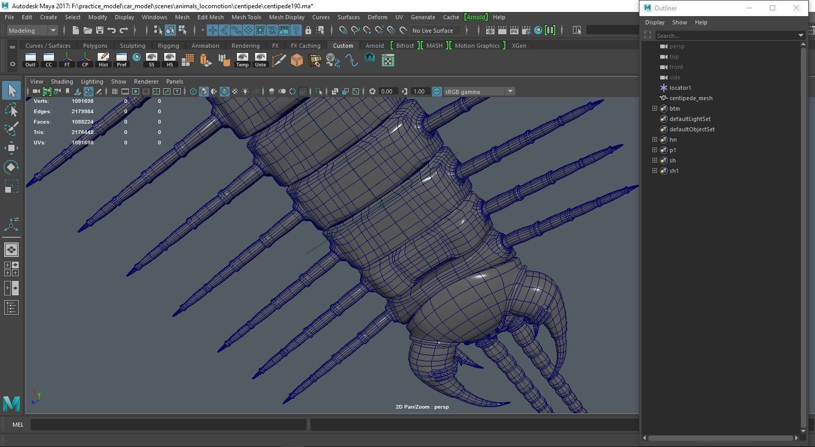The height and width of the screenshot is (447, 815).
Task: Open the Modeling menu set dropdown
Action: [32, 30]
